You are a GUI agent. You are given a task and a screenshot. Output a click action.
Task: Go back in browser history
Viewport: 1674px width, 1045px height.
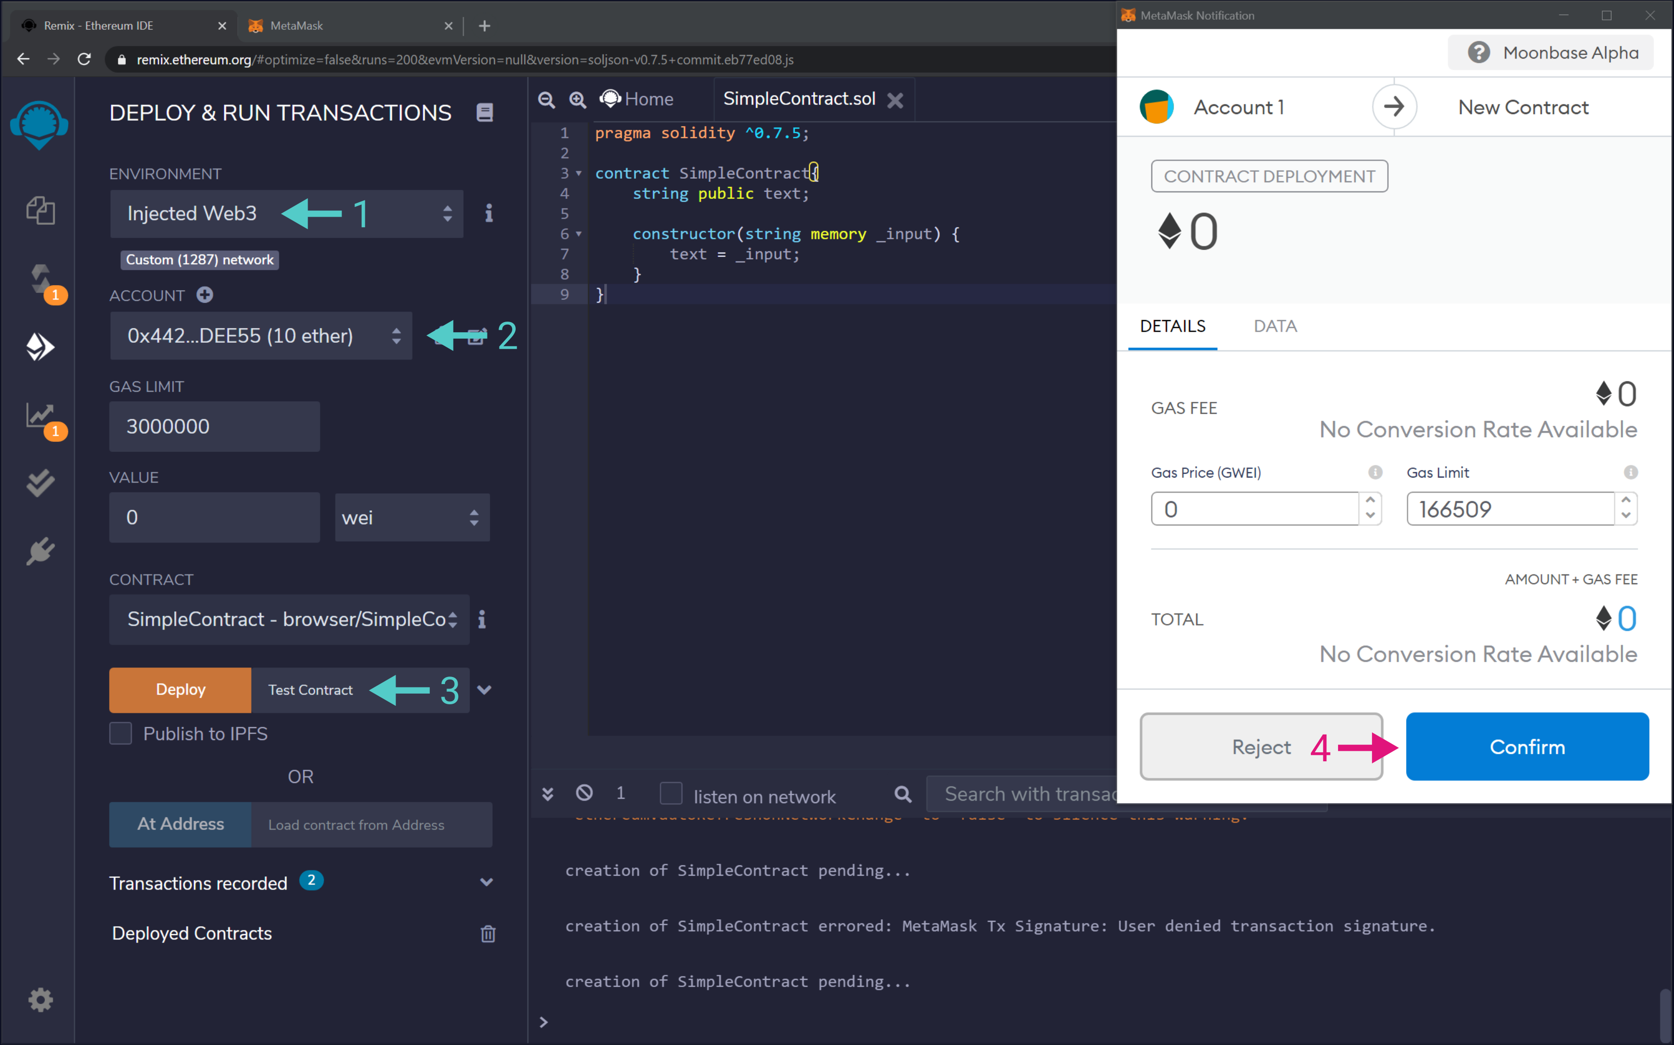click(24, 60)
